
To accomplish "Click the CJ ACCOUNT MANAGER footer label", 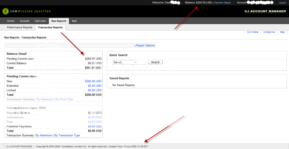I will [x=19, y=146].
